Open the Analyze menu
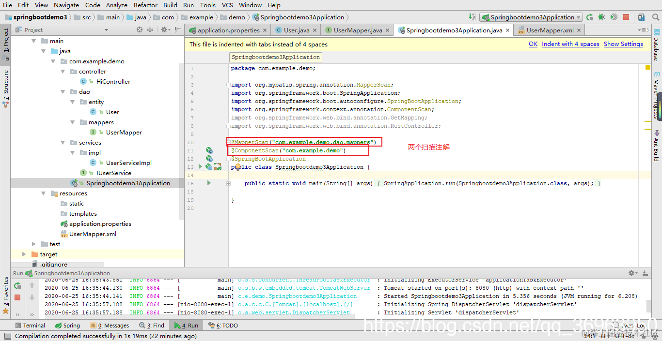Screen dimensions: 662x341 pyautogui.click(x=116, y=5)
